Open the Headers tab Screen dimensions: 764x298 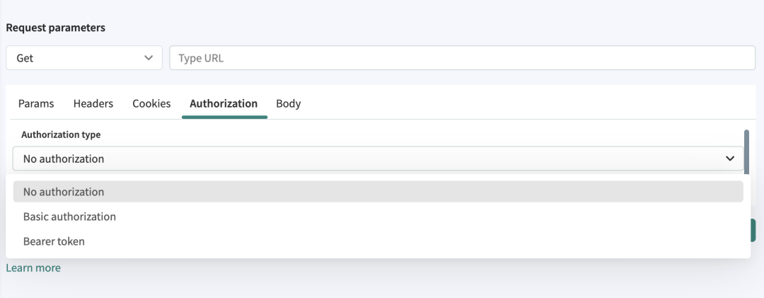[x=93, y=103]
